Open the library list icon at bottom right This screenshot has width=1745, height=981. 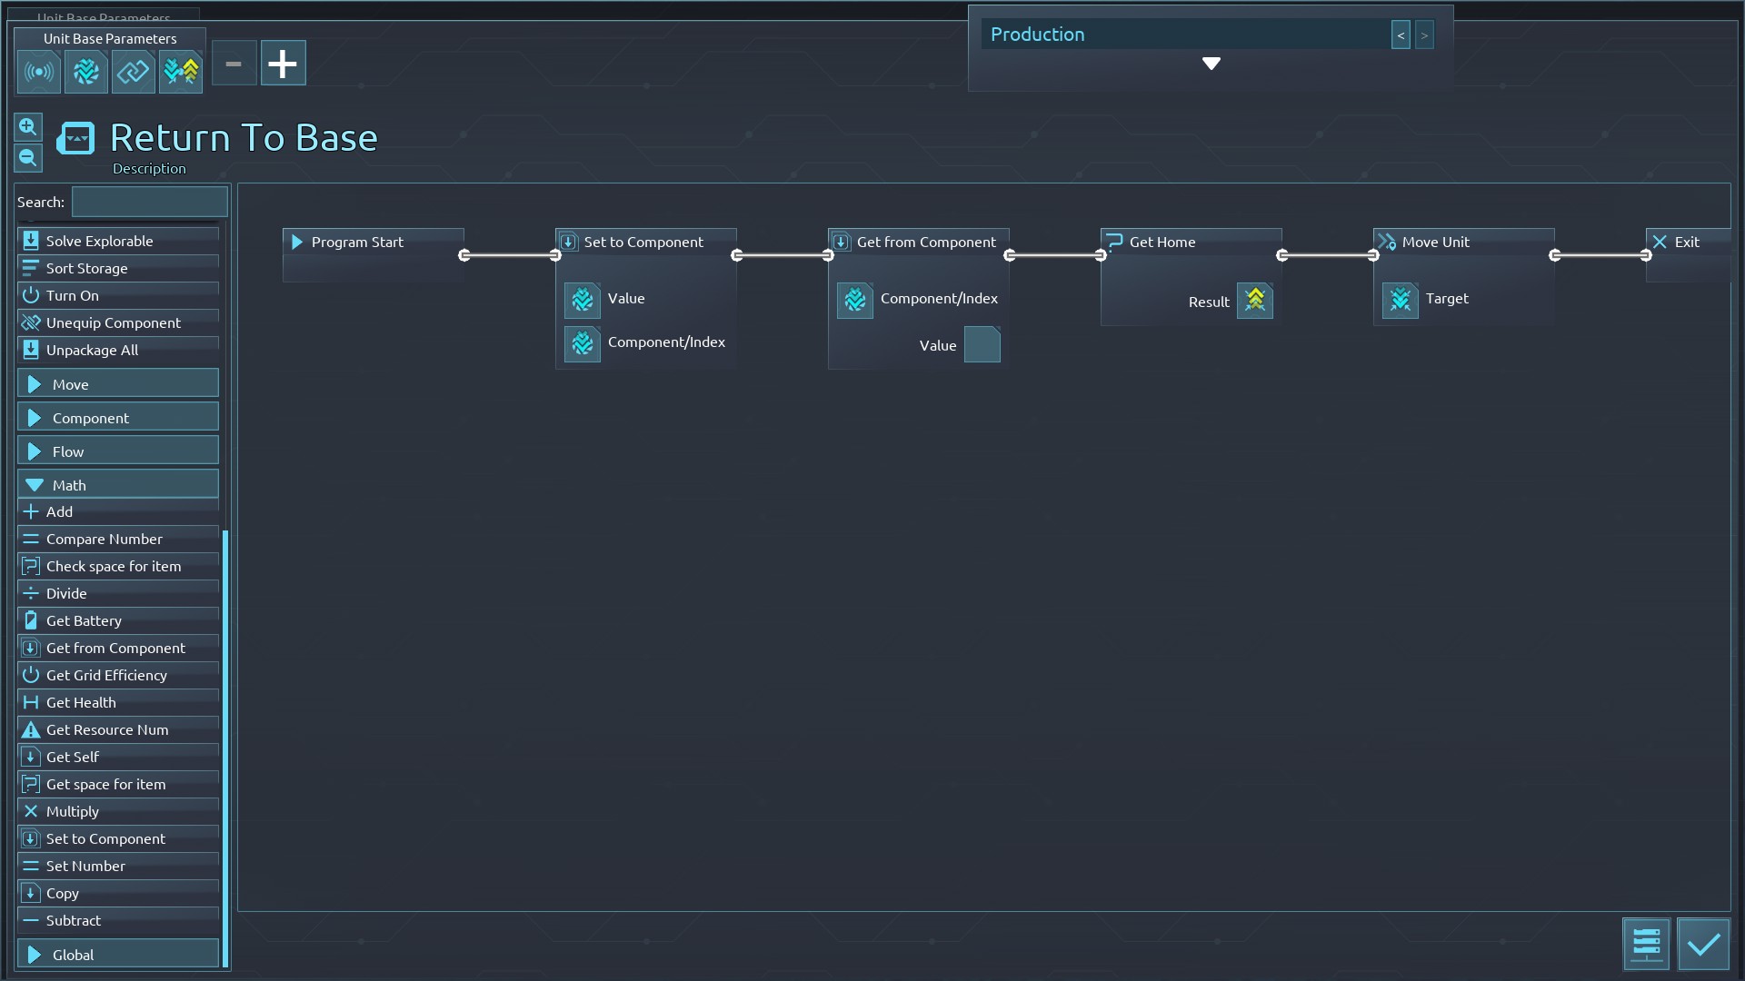(1646, 945)
